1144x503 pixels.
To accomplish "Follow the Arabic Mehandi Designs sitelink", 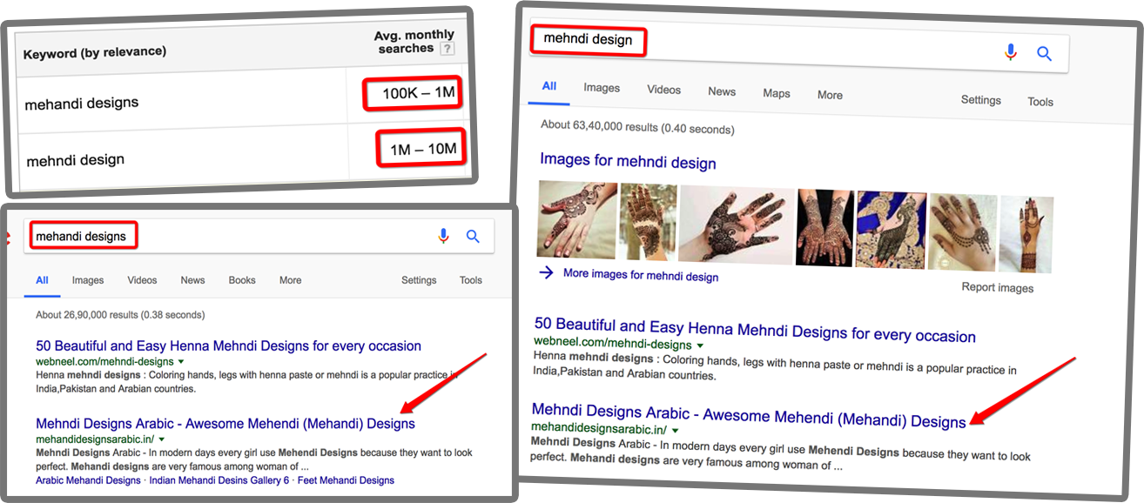I will (88, 480).
